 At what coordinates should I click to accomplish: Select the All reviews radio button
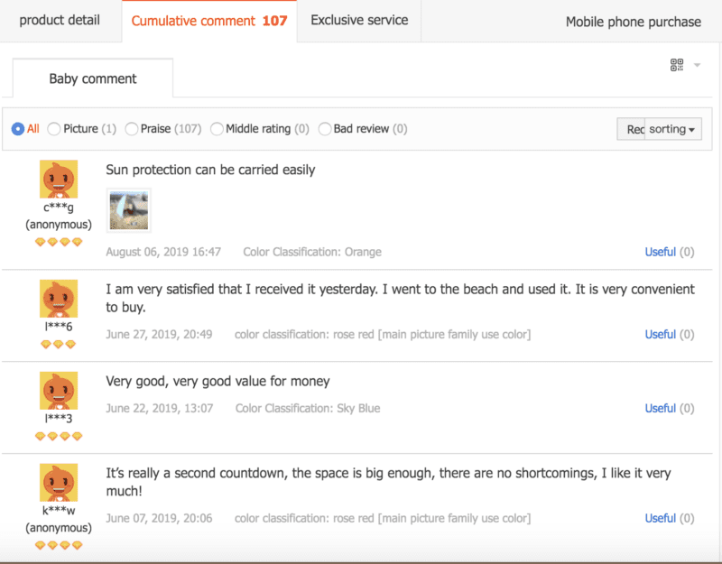[x=18, y=129]
